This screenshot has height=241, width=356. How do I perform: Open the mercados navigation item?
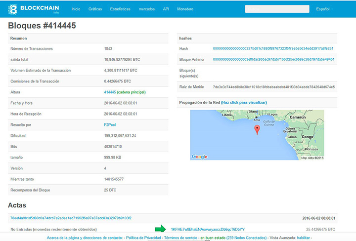click(147, 9)
